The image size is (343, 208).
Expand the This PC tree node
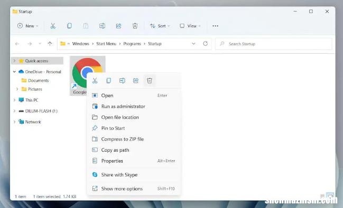(x=14, y=100)
